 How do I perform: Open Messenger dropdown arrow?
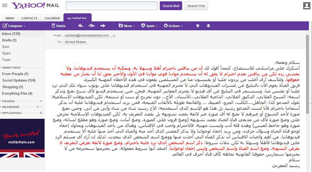point(41,107)
